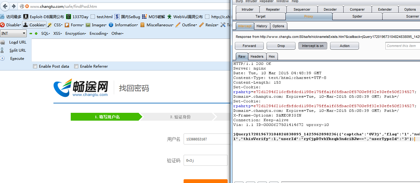Click the Forward button in Burp
Screen dimensions: 420x183
point(249,46)
